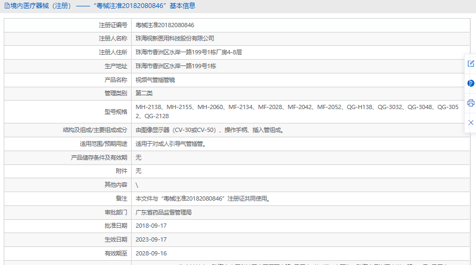This screenshot has width=476, height=265.
Task: Click the 管理类别 label cell
Action: pyautogui.click(x=67, y=93)
